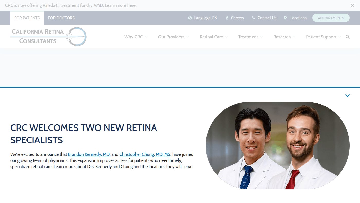Open the Careers page link

(237, 18)
